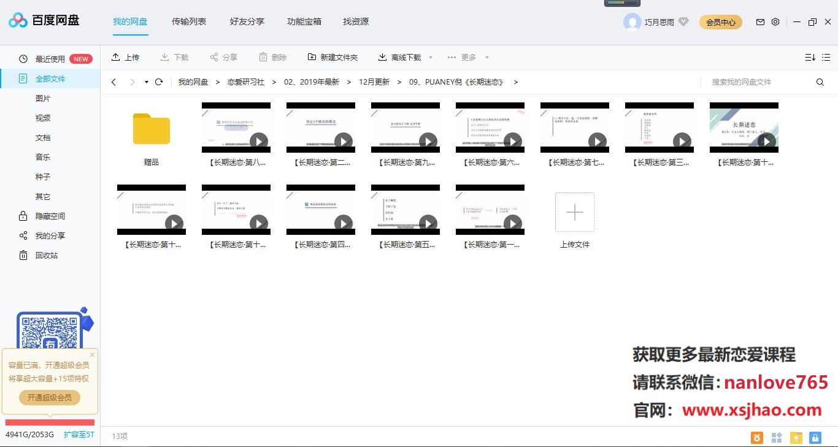This screenshot has height=447, width=838.
Task: Click the Baidu Netdisk logo
Action: pyautogui.click(x=44, y=21)
